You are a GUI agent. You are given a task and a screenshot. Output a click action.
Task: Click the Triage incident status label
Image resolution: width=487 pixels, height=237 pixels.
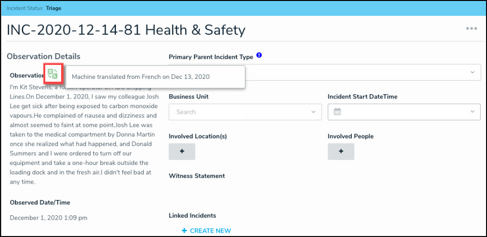(x=53, y=8)
